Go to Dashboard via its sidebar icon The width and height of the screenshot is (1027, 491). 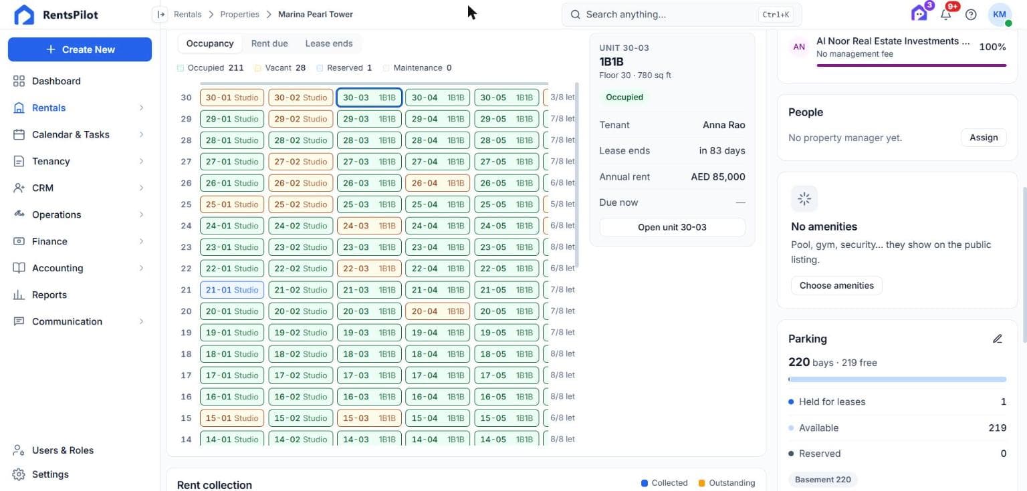pos(19,81)
